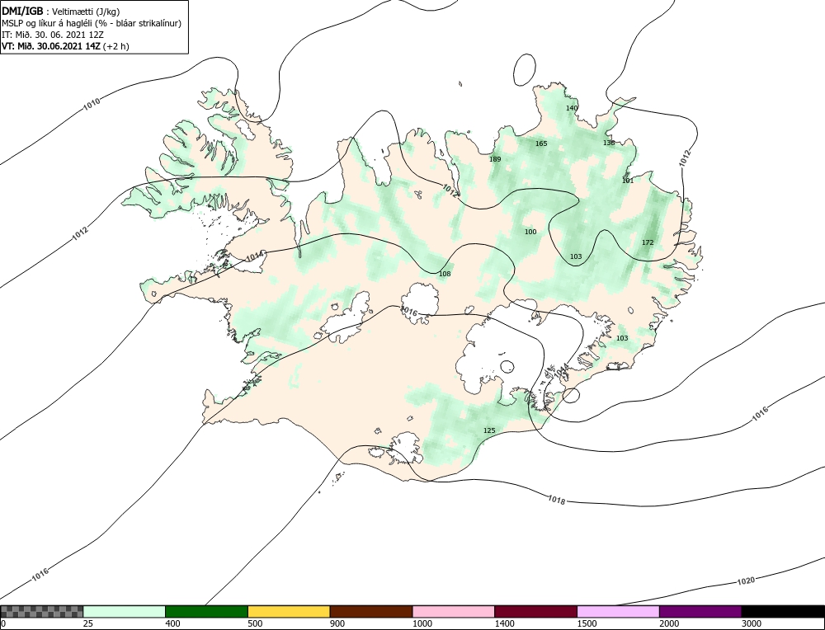The image size is (825, 630).
Task: Click the '1016' isobar label beside the central glacier
Action: (x=409, y=312)
